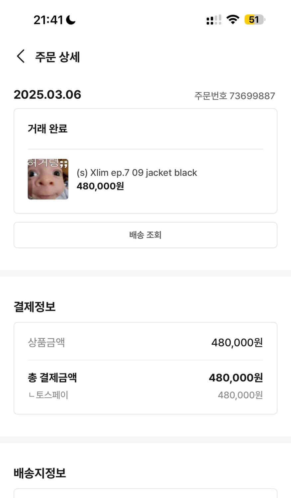Tap the 상품금액 row label
The width and height of the screenshot is (291, 498).
pyautogui.click(x=46, y=342)
